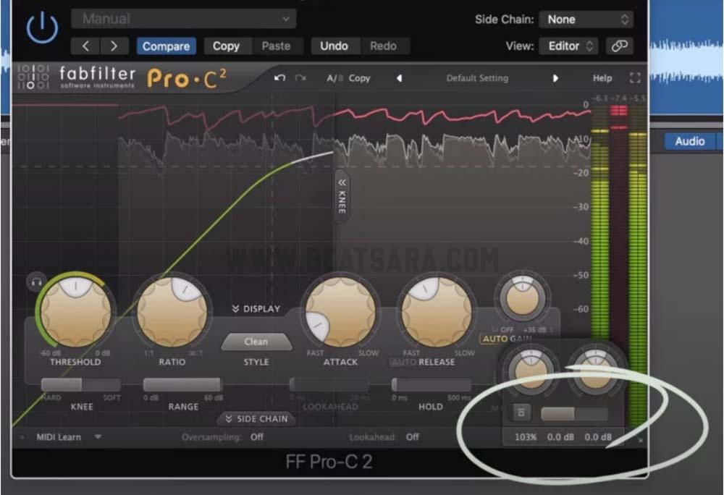The image size is (724, 495).
Task: Click the Clean style button
Action: pyautogui.click(x=256, y=342)
